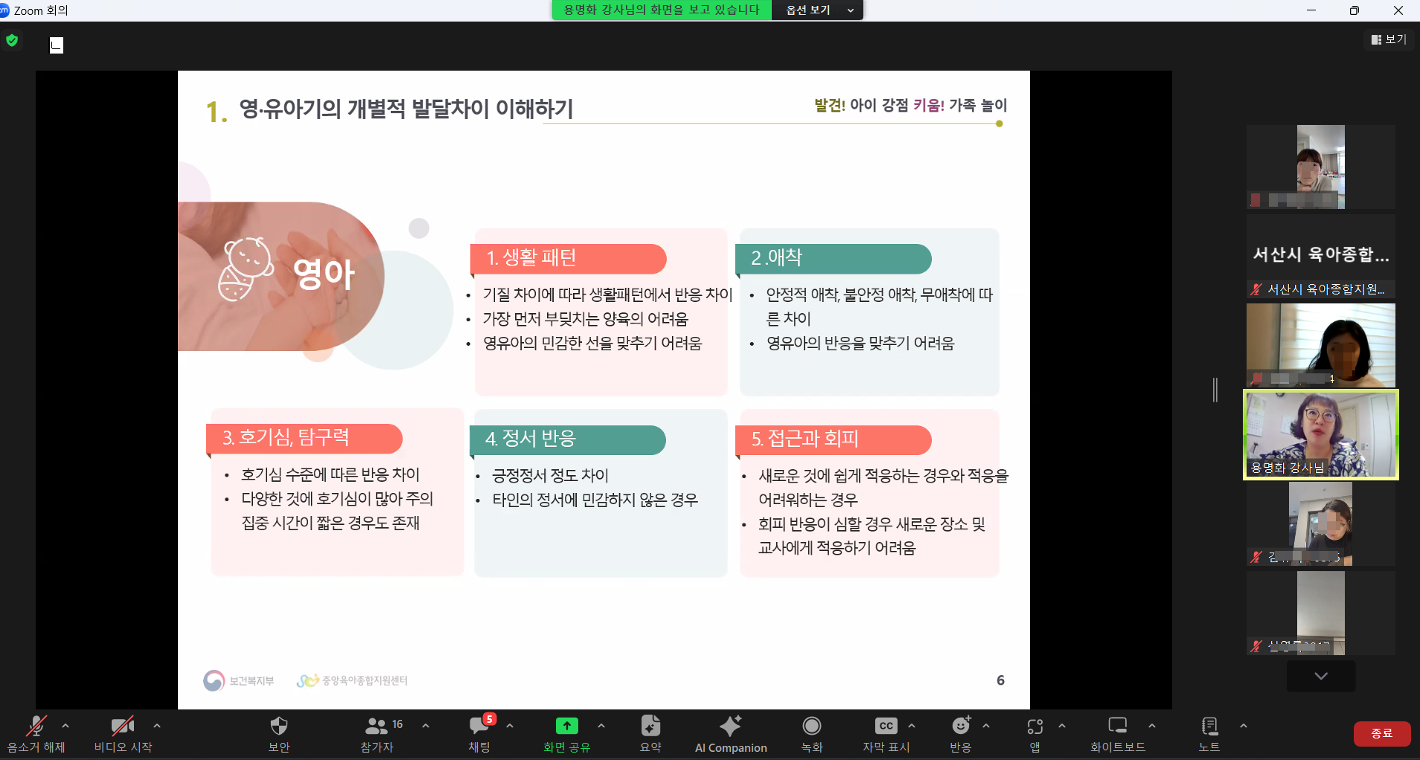
Task: Expand reactions options caret beside 반응
Action: 986,726
